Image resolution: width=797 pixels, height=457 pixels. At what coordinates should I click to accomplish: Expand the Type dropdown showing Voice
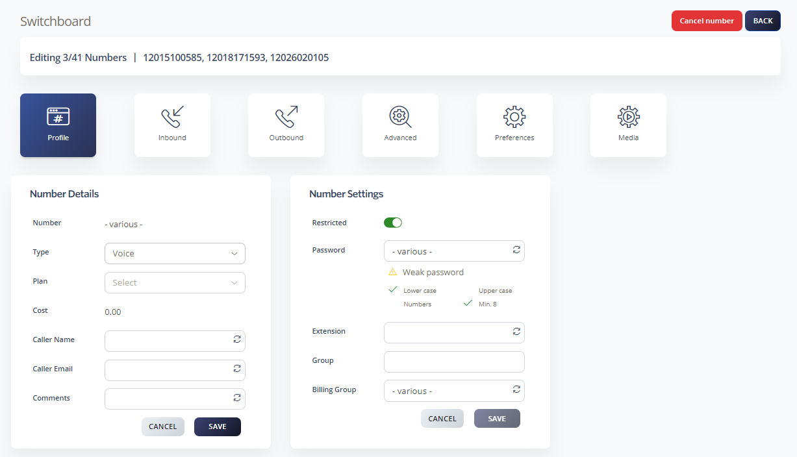pyautogui.click(x=175, y=254)
